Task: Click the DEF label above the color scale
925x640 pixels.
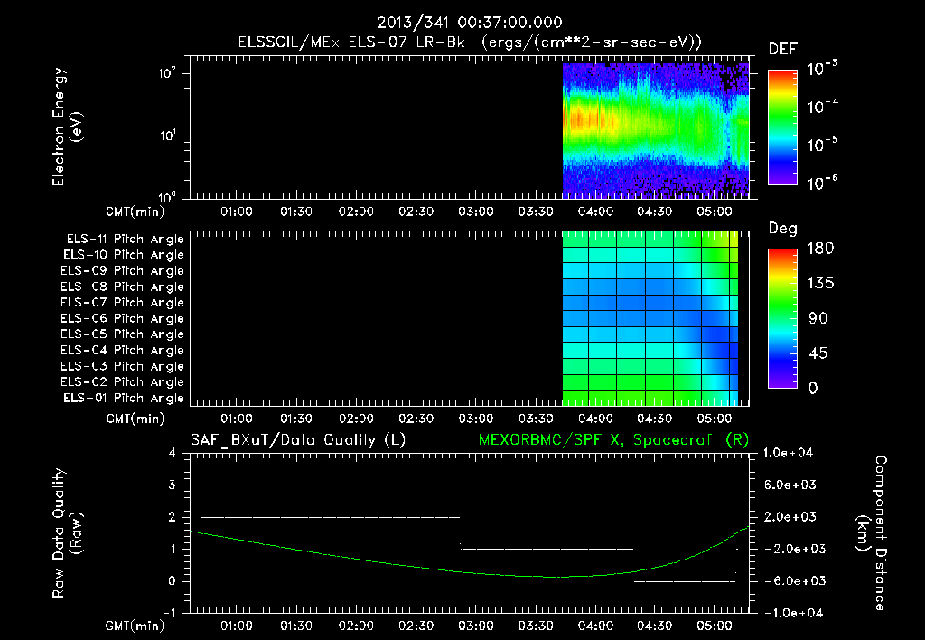Action: coord(783,49)
